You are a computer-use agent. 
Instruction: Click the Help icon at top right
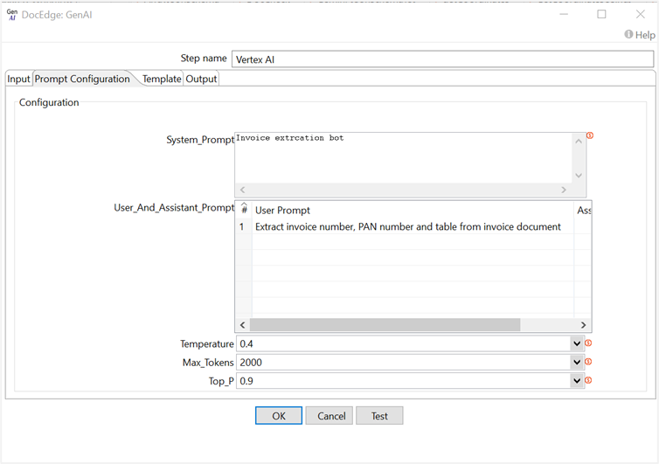628,35
